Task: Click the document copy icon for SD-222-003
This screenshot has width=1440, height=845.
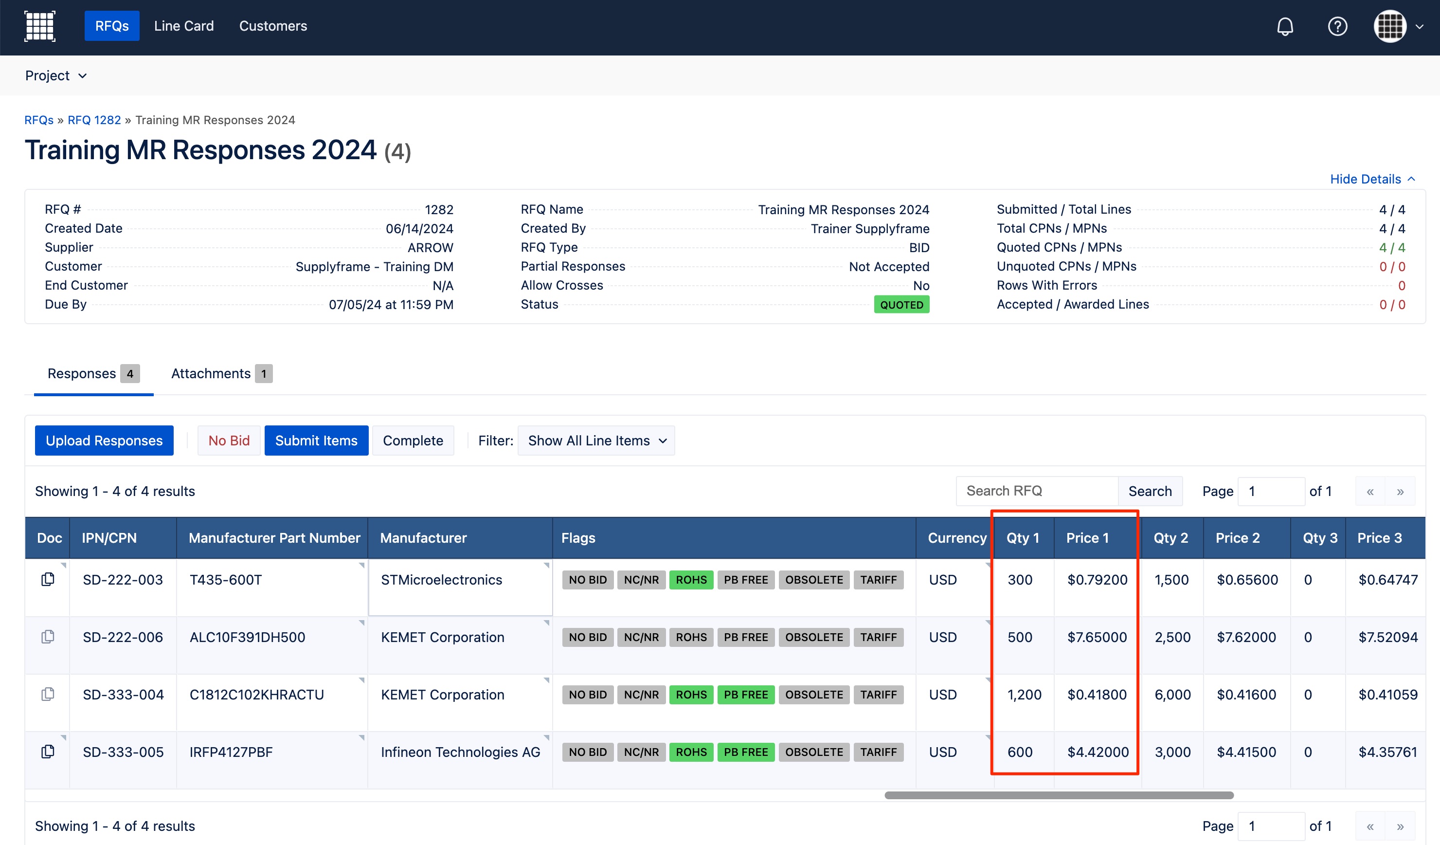Action: [x=48, y=579]
